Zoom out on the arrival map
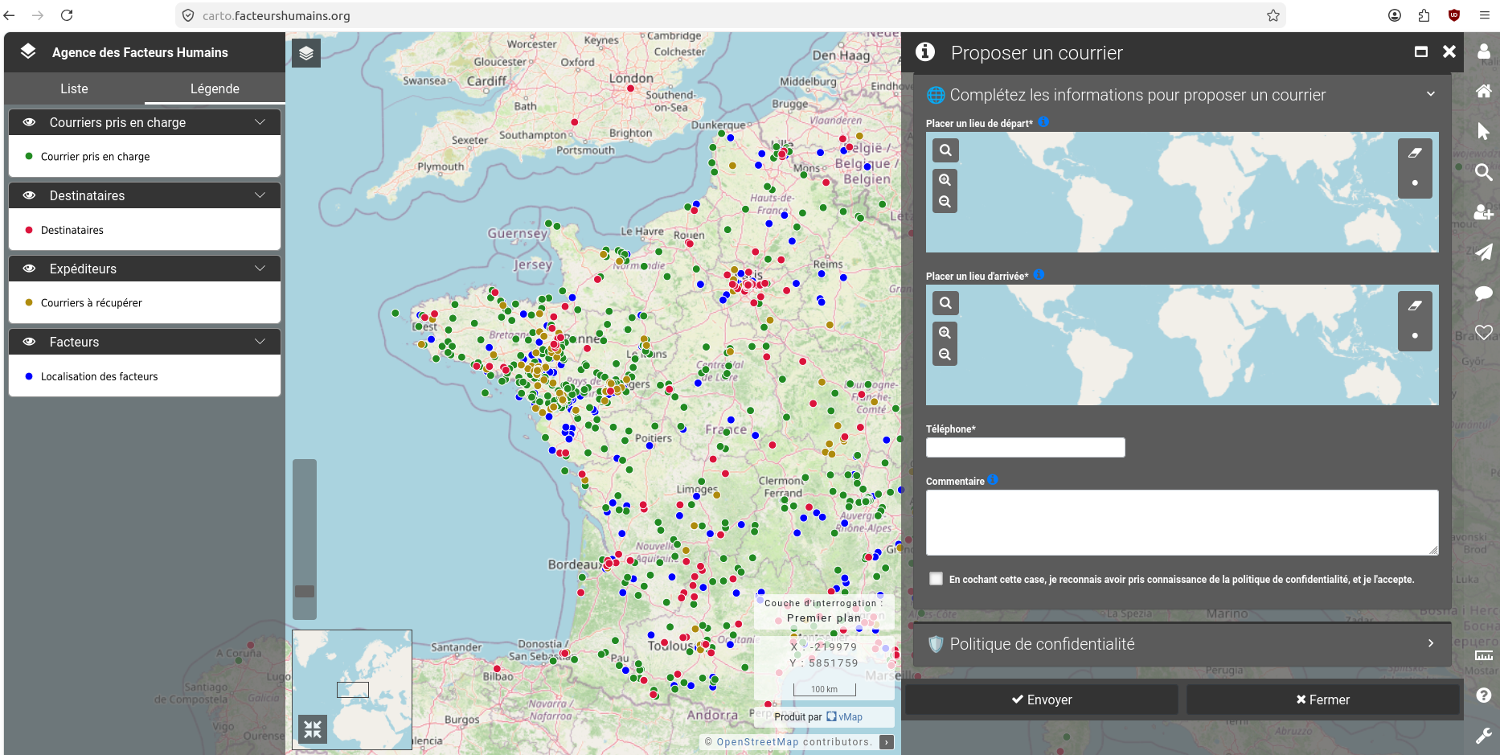 pyautogui.click(x=945, y=355)
